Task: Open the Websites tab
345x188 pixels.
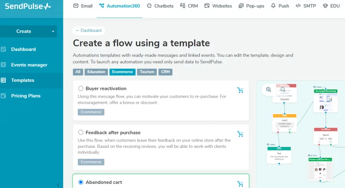Action: 218,6
